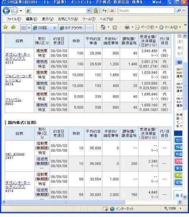Open the ページ(P) toolbar menu
Viewport: 189px width, 217px height.
pyautogui.click(x=146, y=27)
